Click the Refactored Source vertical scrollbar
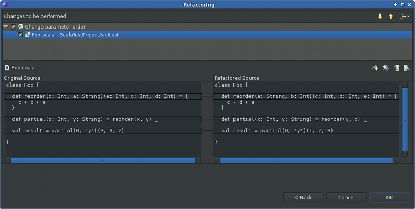The height and width of the screenshot is (209, 415). pos(405,119)
